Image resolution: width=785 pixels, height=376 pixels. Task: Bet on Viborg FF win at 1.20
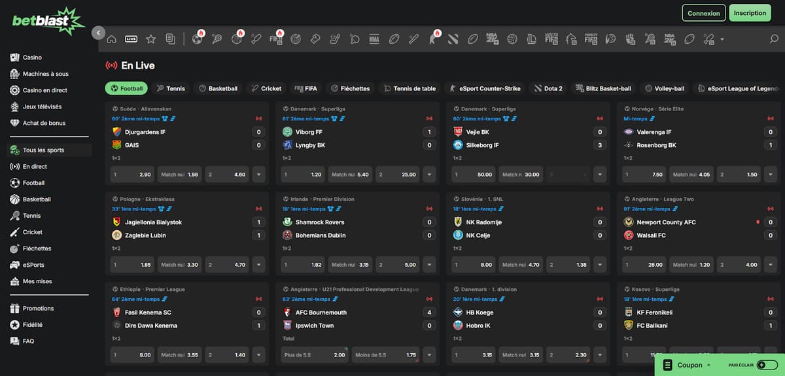302,175
